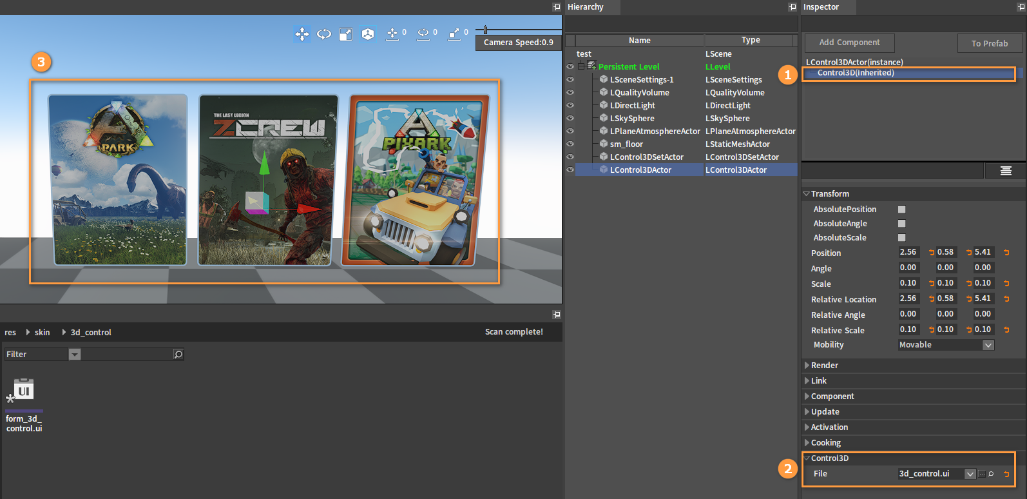The image size is (1027, 499).
Task: Open the Filter type dropdown
Action: pos(75,355)
